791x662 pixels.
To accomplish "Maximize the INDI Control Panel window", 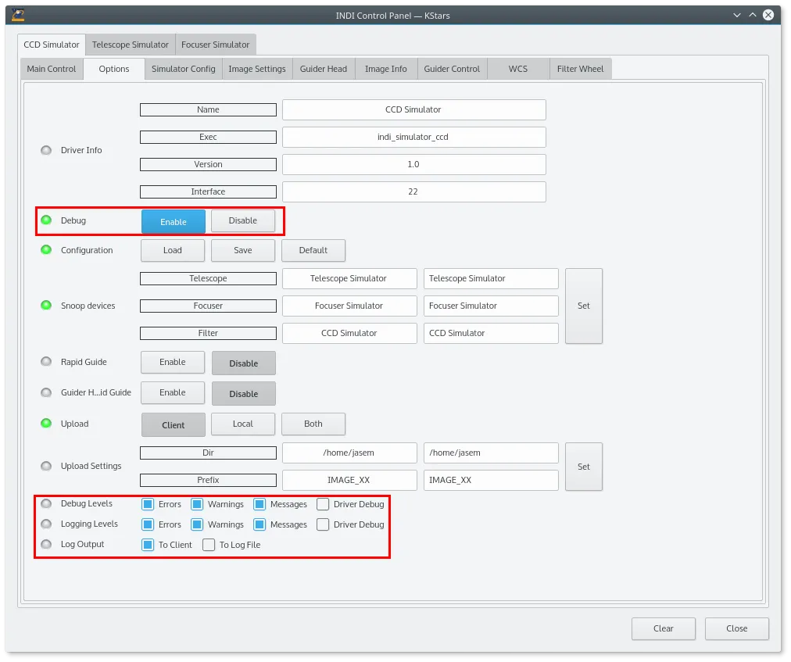I will coord(753,15).
